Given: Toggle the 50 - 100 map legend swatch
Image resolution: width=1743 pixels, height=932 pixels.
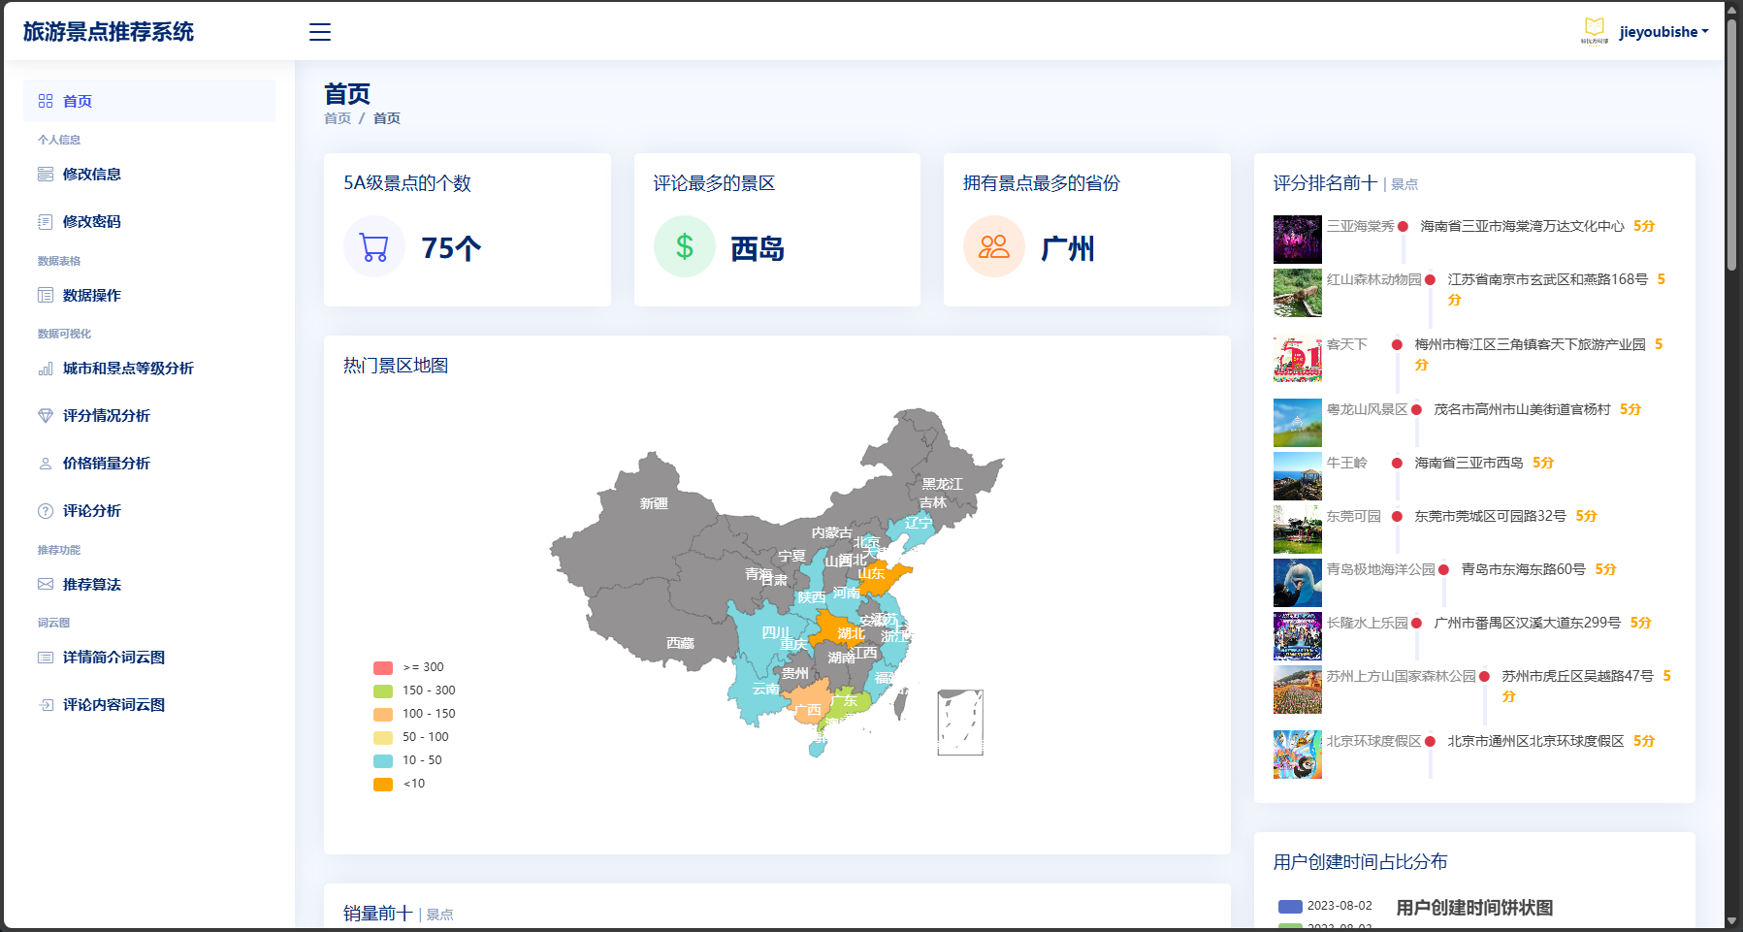Looking at the screenshot, I should (383, 737).
